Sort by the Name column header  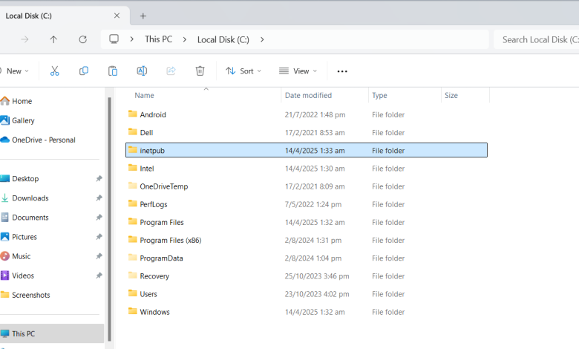(144, 95)
